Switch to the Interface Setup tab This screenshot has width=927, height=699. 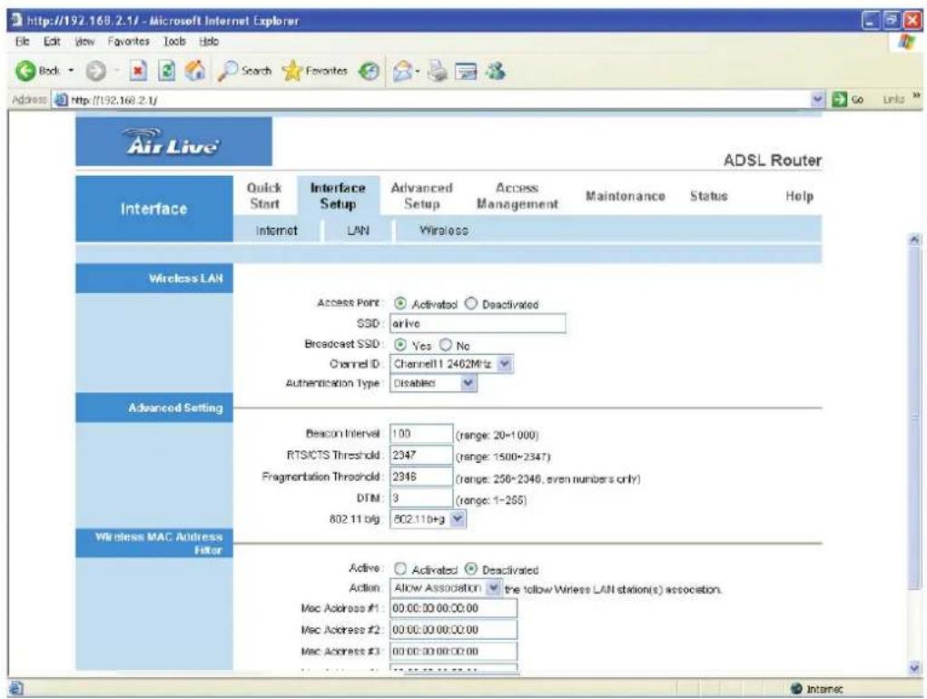click(x=338, y=195)
